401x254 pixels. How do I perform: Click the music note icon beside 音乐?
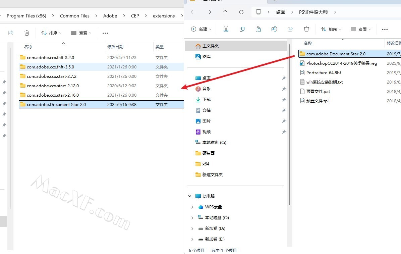[198, 89]
